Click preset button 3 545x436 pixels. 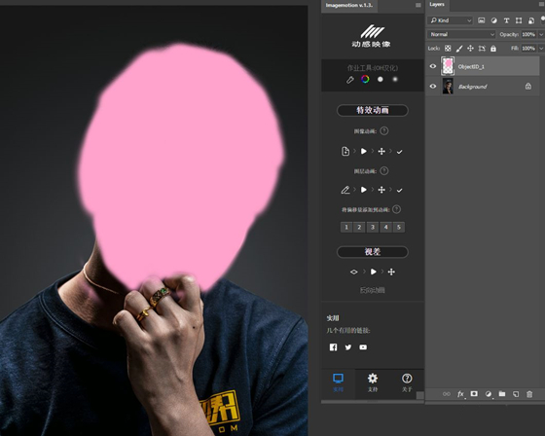pyautogui.click(x=373, y=227)
